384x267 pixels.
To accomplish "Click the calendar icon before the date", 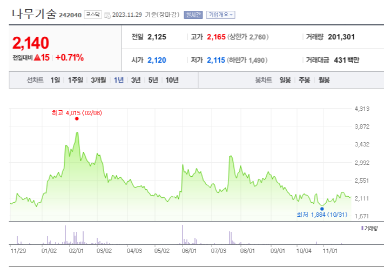I will click(107, 15).
